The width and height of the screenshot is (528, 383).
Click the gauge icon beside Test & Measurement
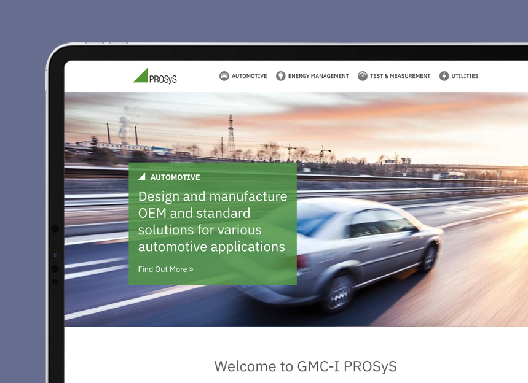362,76
